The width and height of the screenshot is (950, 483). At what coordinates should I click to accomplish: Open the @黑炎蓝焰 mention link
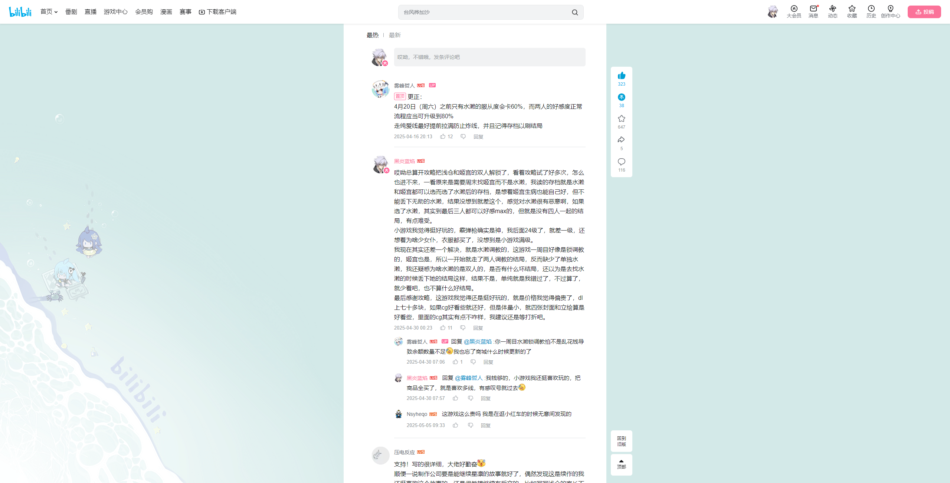pos(478,342)
